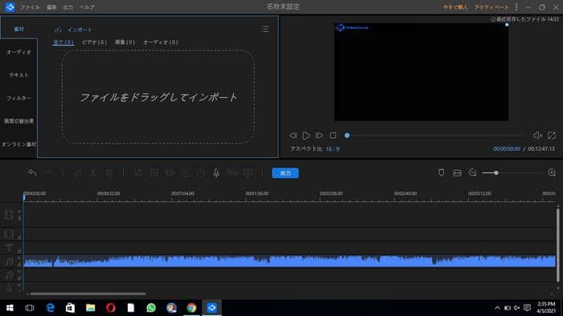Step to the previous frame in the preview
This screenshot has height=316, width=563.
pos(293,136)
